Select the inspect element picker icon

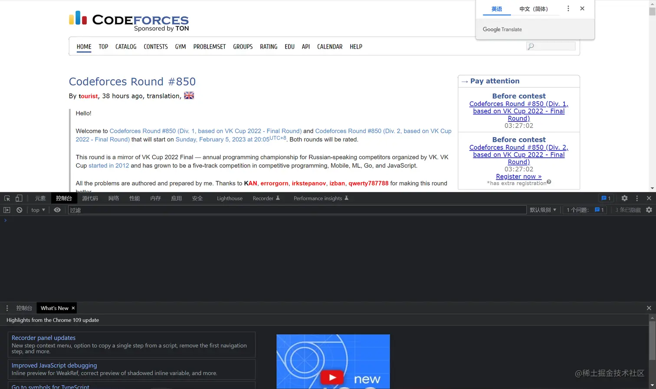tap(7, 198)
